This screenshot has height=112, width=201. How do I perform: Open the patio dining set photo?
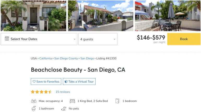(x=168, y=16)
